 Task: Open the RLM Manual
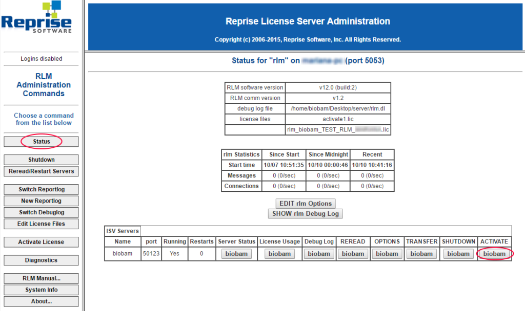[41, 278]
